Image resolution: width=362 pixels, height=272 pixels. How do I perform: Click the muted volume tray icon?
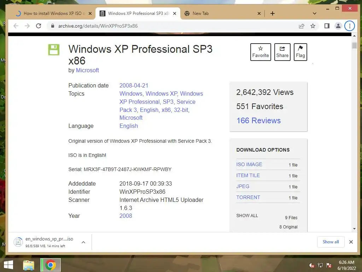pos(312,265)
